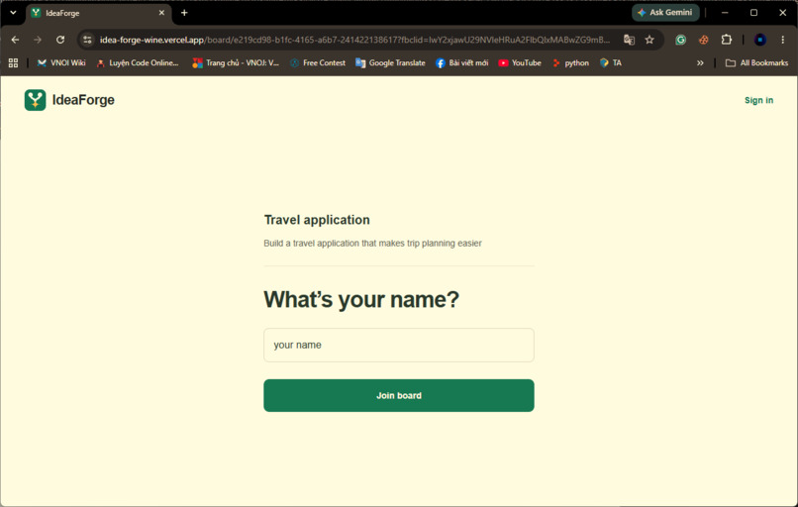Open the Extensions puzzle icon
The width and height of the screenshot is (798, 507).
727,40
